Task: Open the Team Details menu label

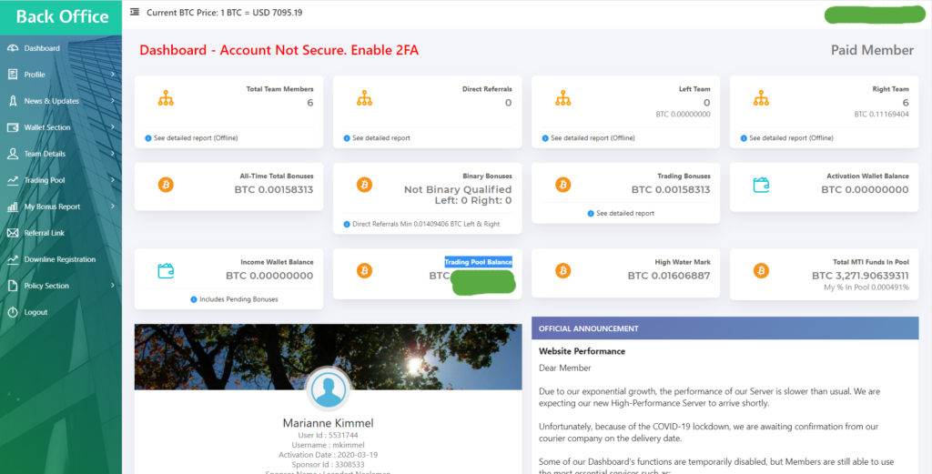Action: pyautogui.click(x=45, y=154)
